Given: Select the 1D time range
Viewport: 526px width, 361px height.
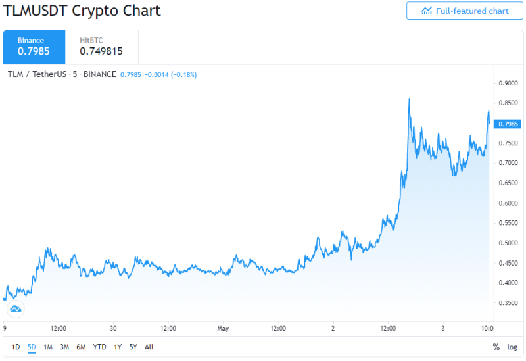Looking at the screenshot, I should (16, 347).
